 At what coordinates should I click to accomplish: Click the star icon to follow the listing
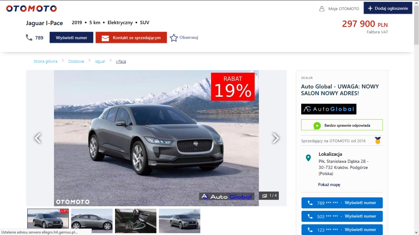tap(174, 38)
